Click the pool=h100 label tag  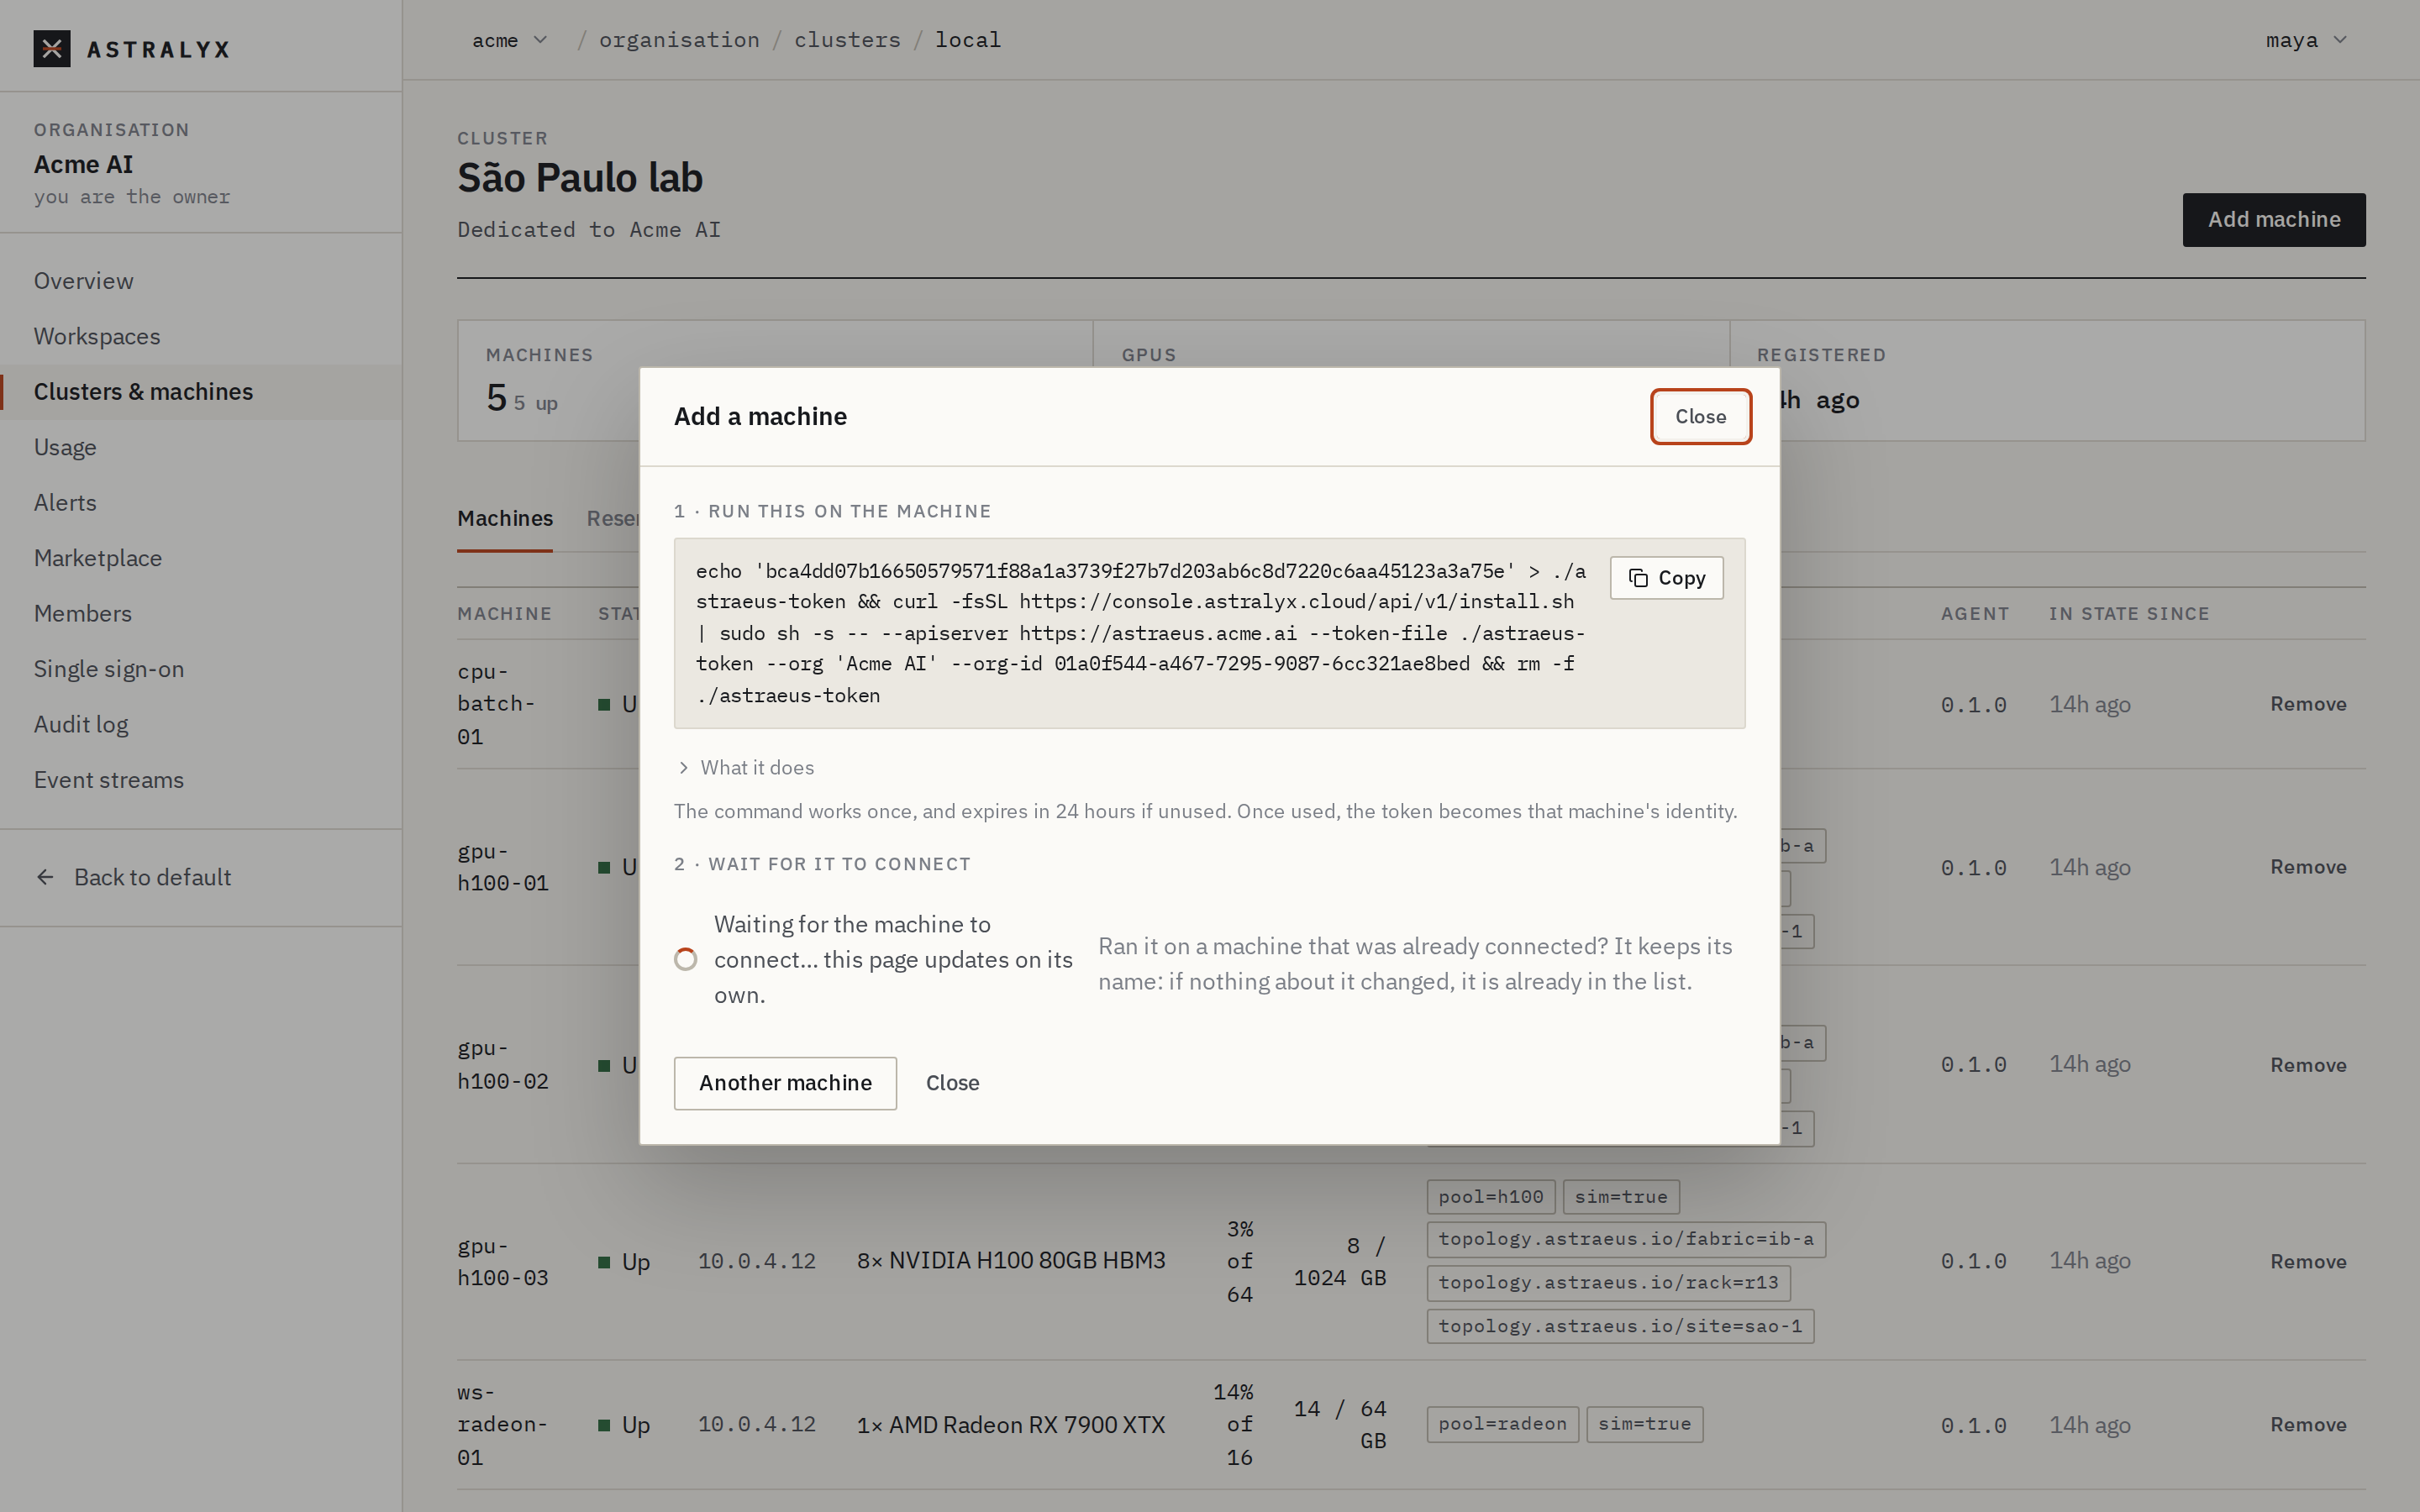[x=1490, y=1197]
